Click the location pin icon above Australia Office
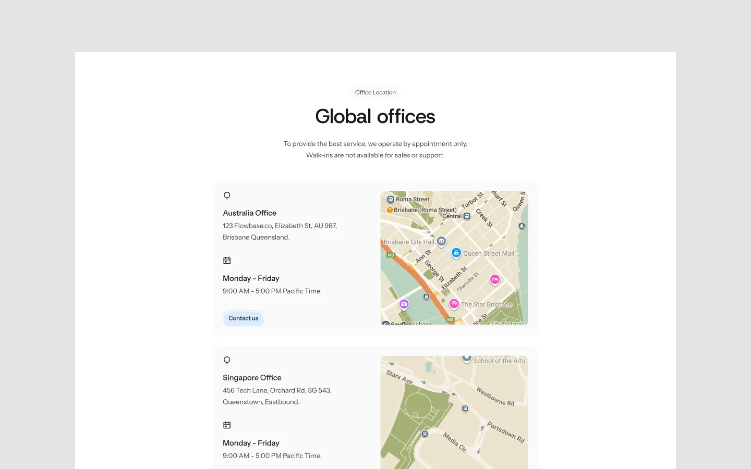Image resolution: width=751 pixels, height=469 pixels. point(227,195)
